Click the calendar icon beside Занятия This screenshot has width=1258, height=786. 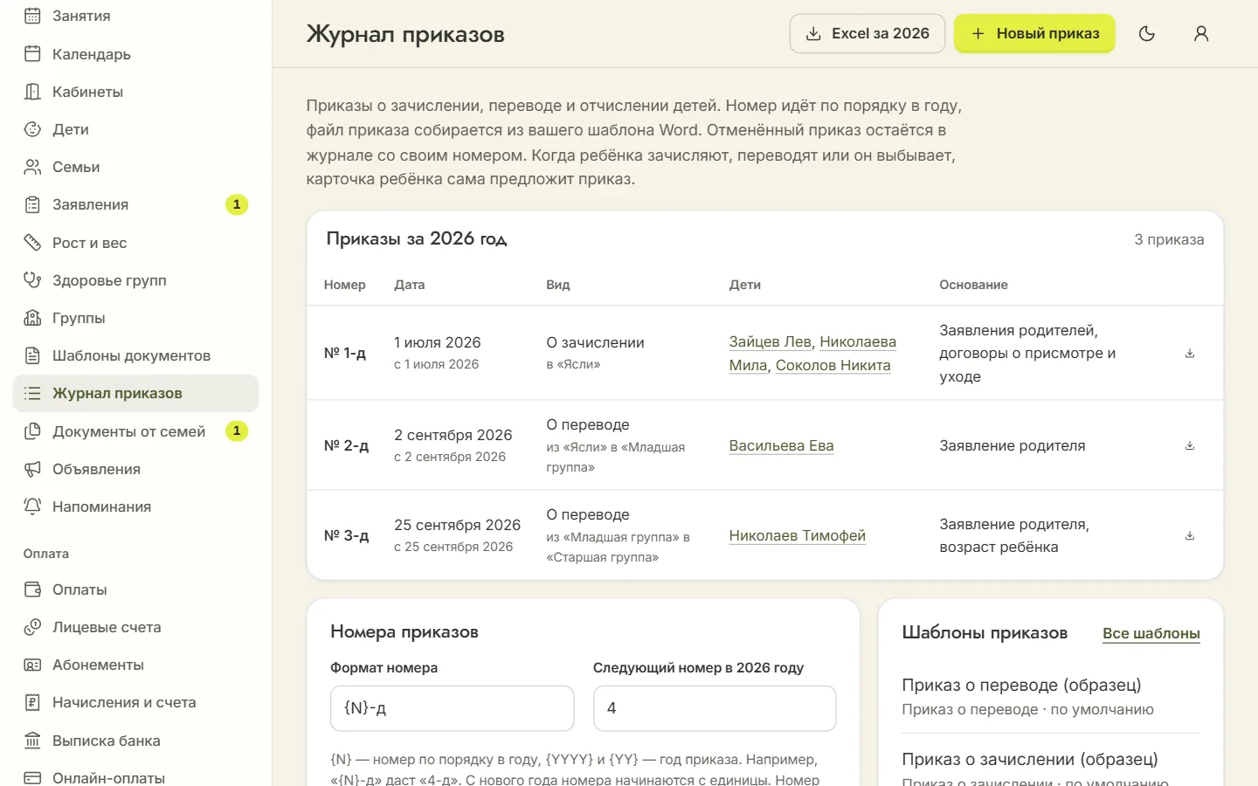pyautogui.click(x=32, y=16)
